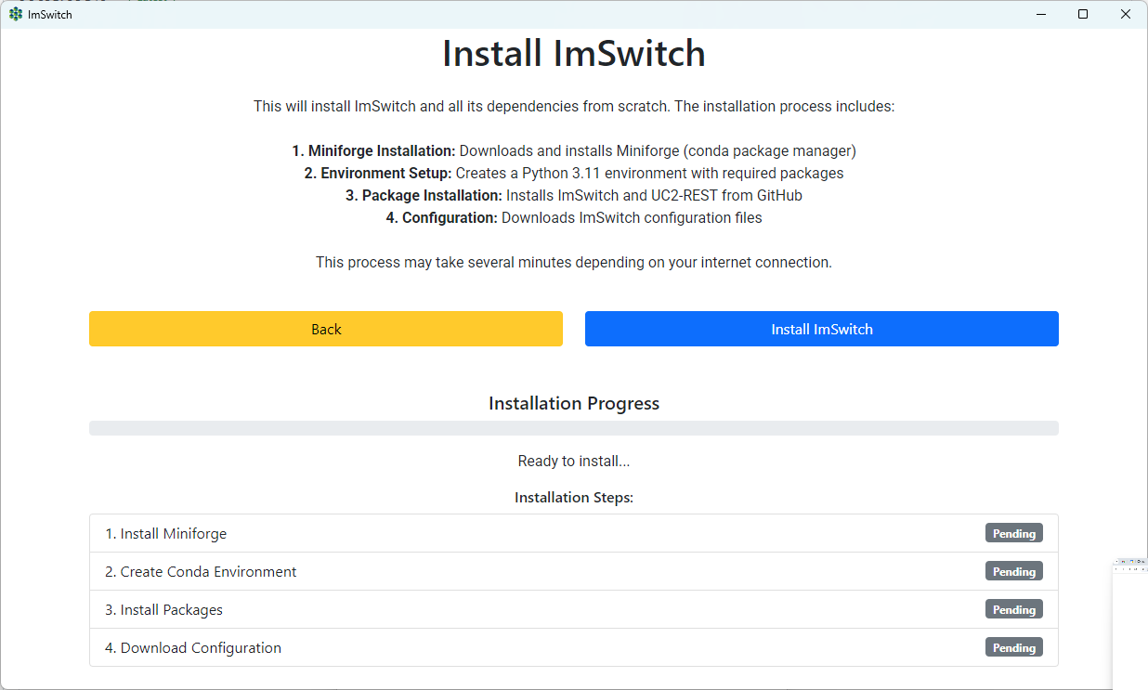1148x690 pixels.
Task: Maximize the ImSwitch window
Action: point(1083,14)
